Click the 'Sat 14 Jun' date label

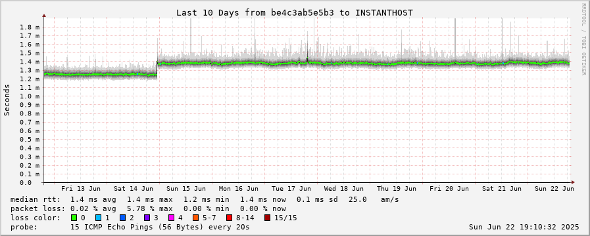tap(134, 188)
